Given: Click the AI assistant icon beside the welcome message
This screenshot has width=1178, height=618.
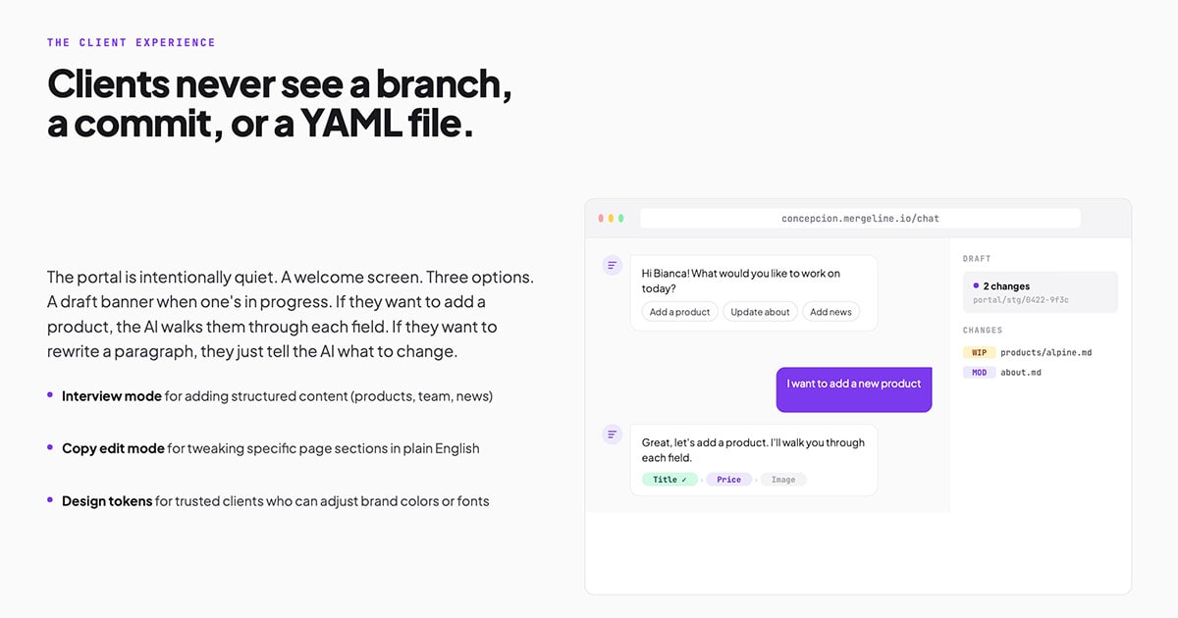Looking at the screenshot, I should tap(613, 266).
